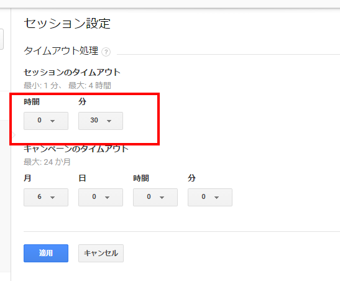Click the セッションのタイムアウト label
The height and width of the screenshot is (281, 340).
pyautogui.click(x=72, y=72)
